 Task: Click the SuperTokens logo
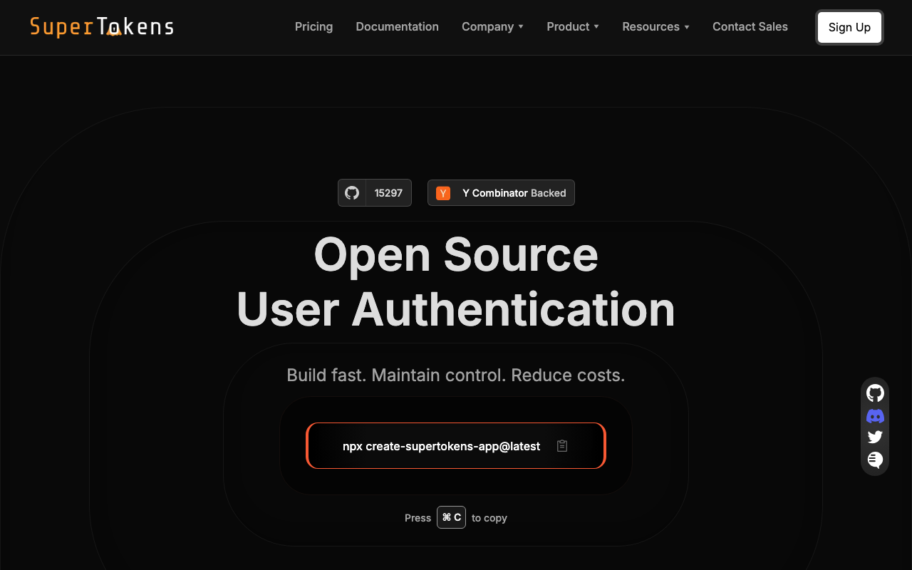coord(102,27)
